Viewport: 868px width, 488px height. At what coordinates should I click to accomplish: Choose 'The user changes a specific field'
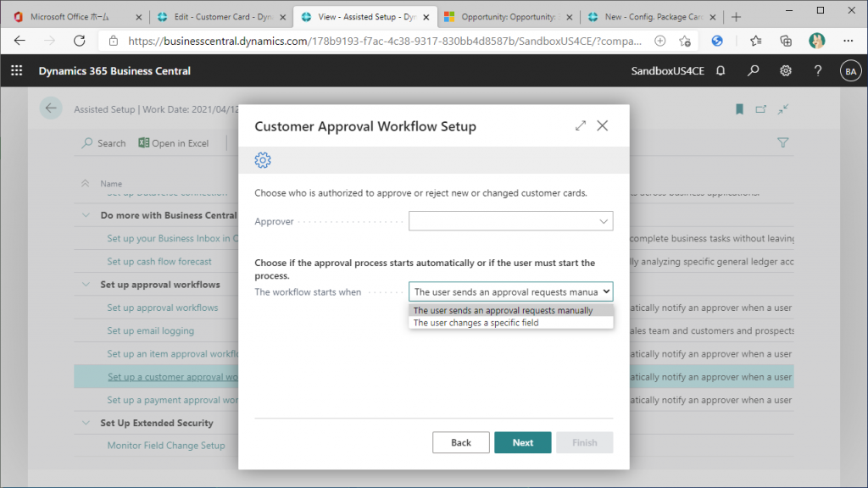[511, 323]
